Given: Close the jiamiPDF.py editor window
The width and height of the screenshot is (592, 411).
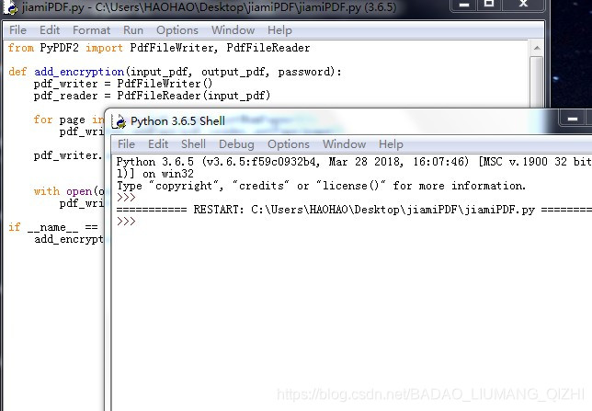Looking at the screenshot, I should (523, 5).
